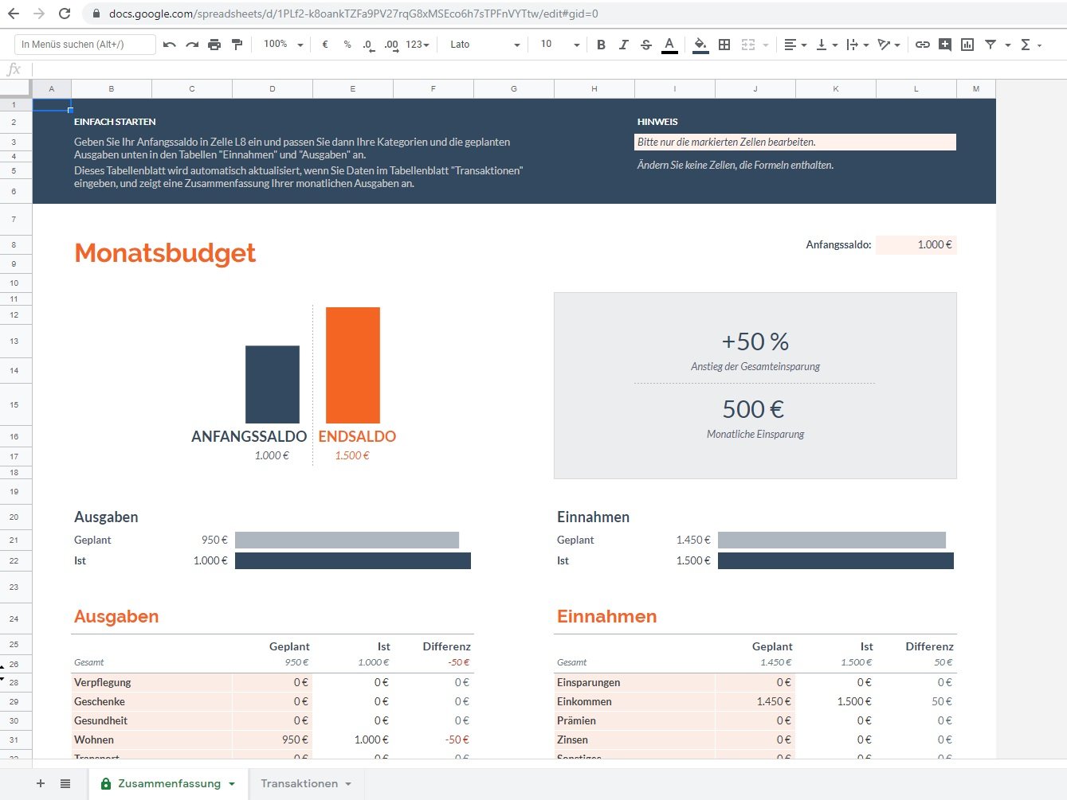Undo the last action

pos(170,45)
